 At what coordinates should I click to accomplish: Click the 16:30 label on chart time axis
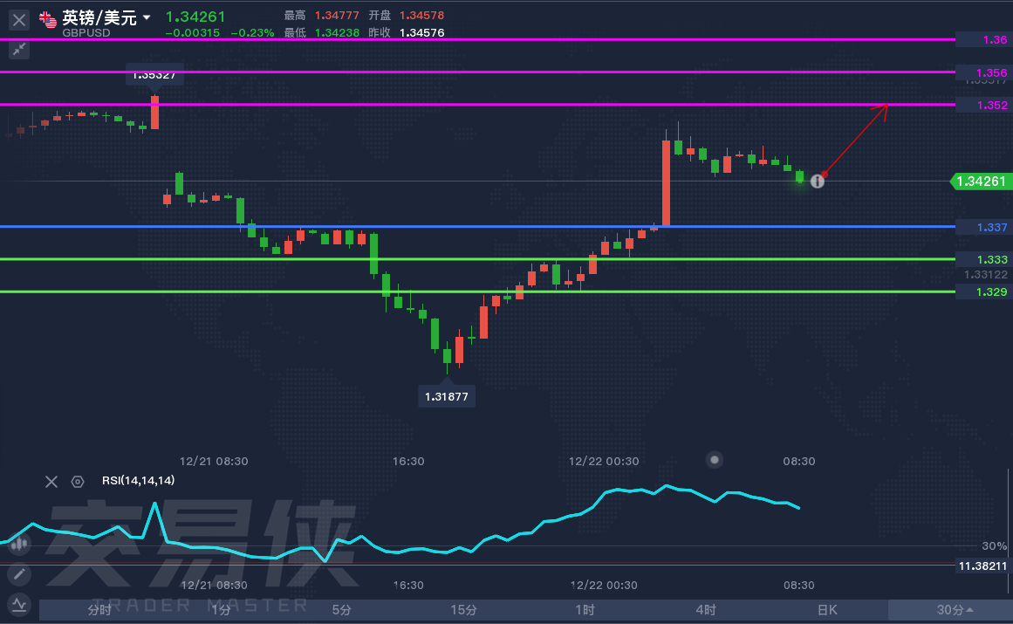pos(408,461)
